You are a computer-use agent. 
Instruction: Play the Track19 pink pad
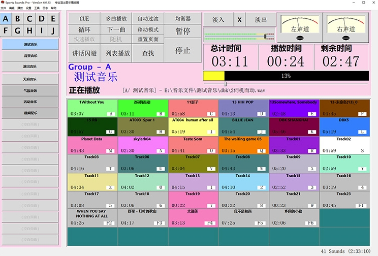point(194,200)
